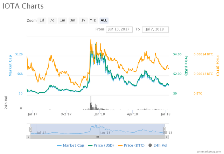Click the $2.00 price axis label
Screen dimensions: 224x154
pos(177,74)
